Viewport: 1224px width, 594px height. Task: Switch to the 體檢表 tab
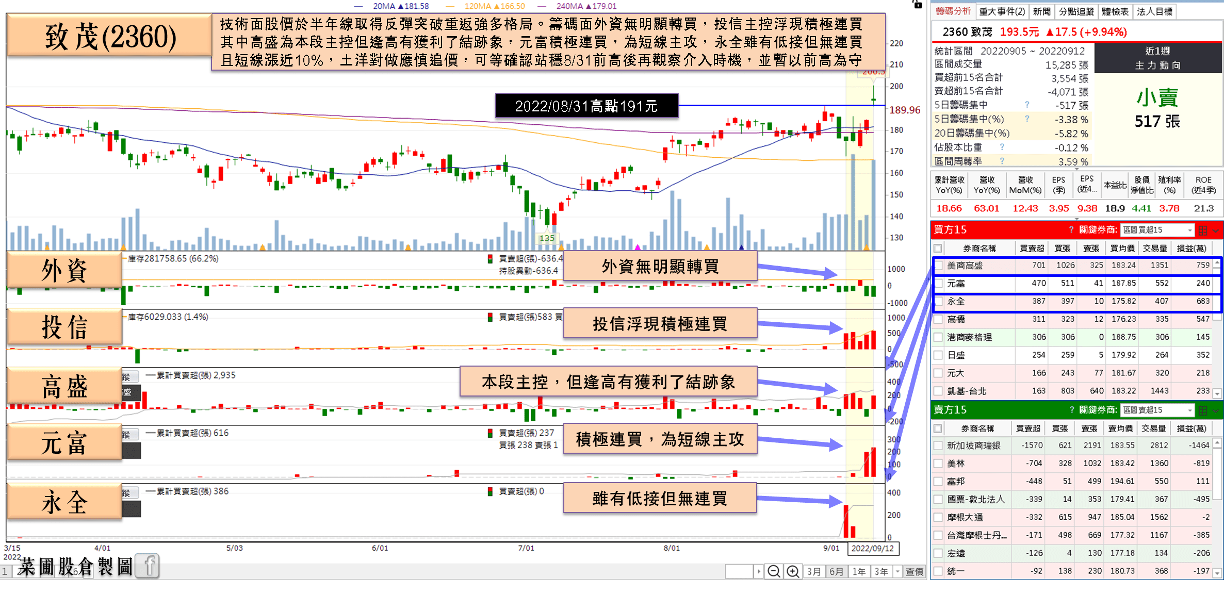pos(1115,11)
